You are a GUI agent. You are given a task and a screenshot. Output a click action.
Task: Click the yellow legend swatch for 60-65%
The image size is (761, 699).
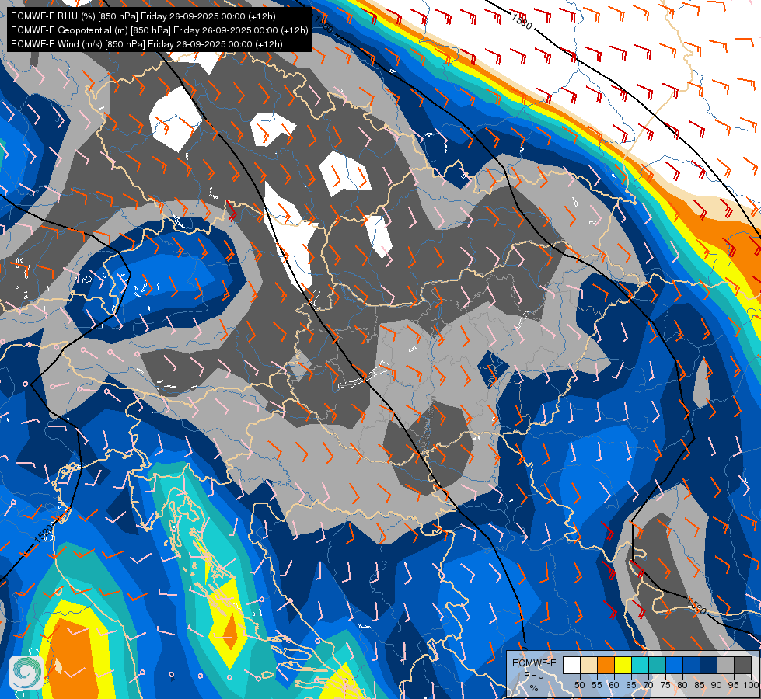[623, 665]
